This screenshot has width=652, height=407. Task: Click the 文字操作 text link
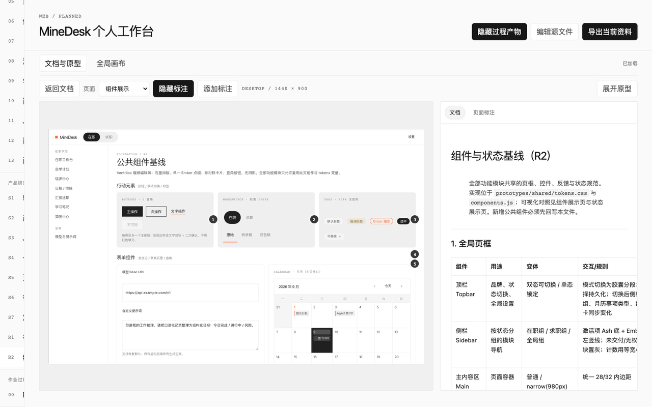click(178, 212)
